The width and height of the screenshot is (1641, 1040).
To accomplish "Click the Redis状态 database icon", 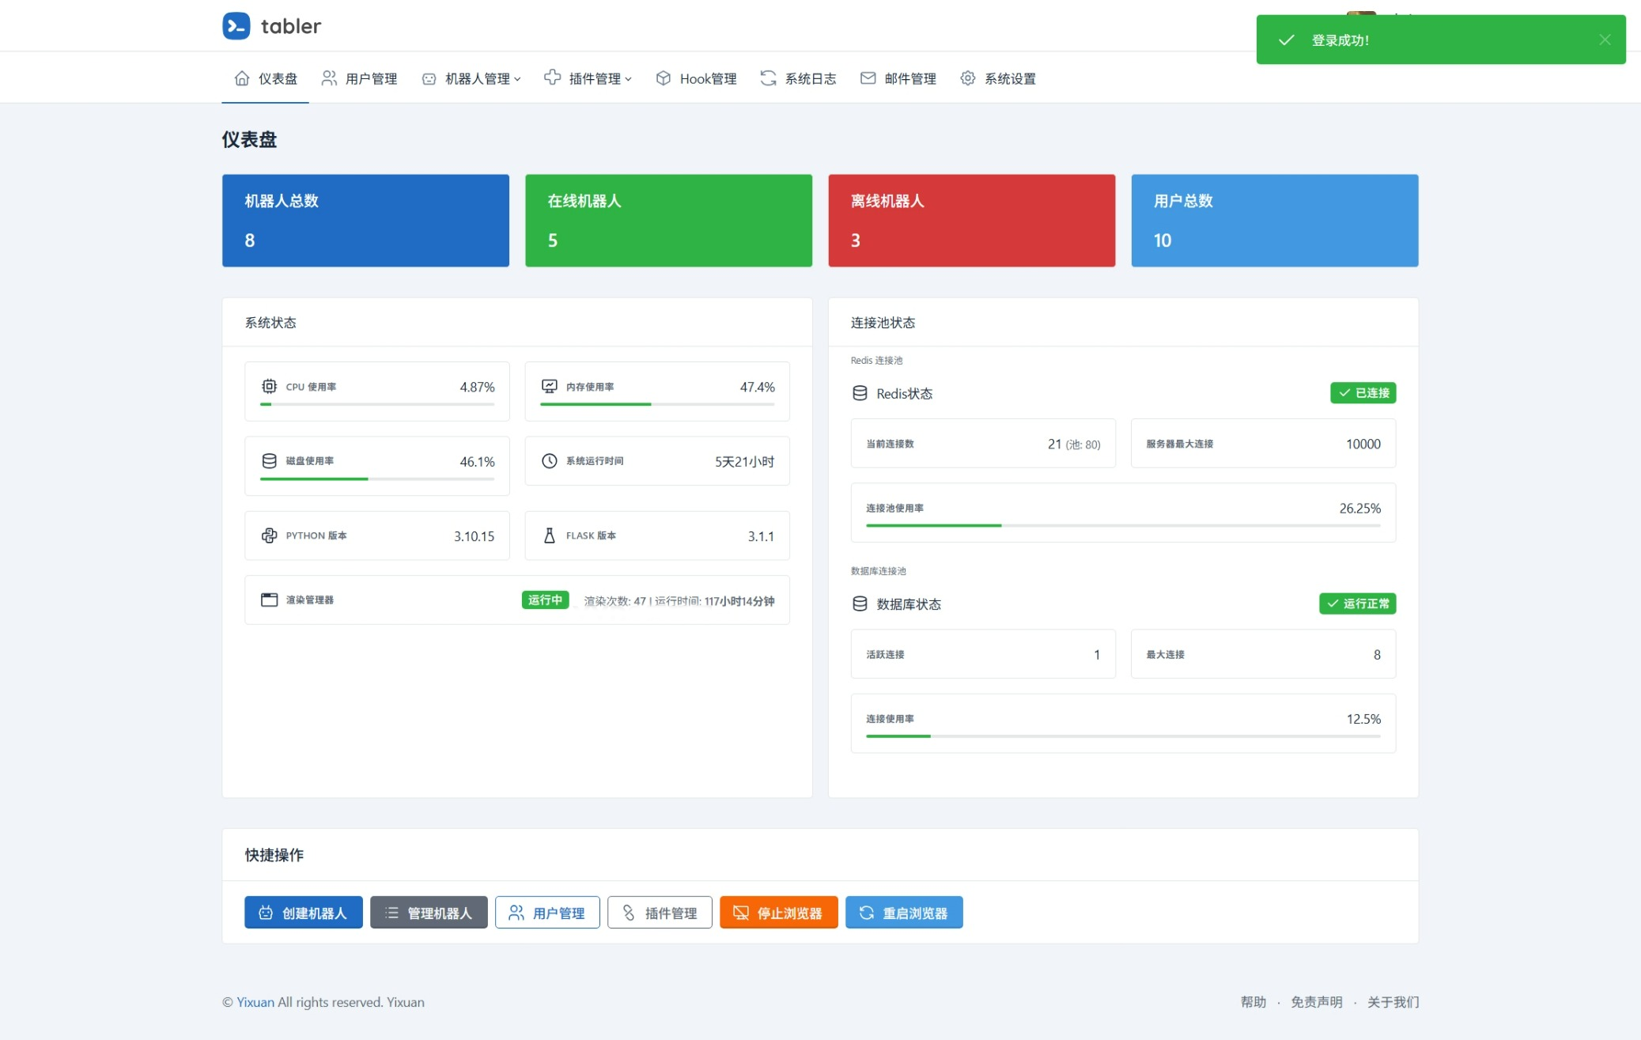I will (860, 393).
